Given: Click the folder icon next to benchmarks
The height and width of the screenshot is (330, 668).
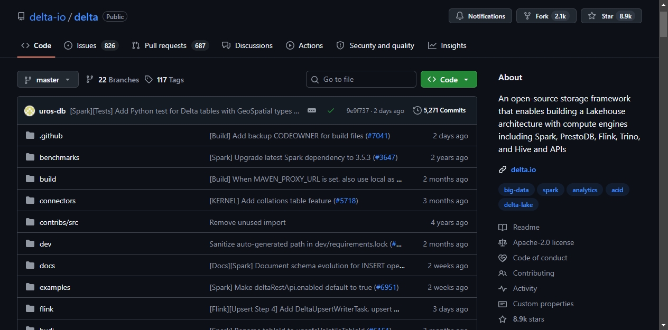Looking at the screenshot, I should point(30,157).
